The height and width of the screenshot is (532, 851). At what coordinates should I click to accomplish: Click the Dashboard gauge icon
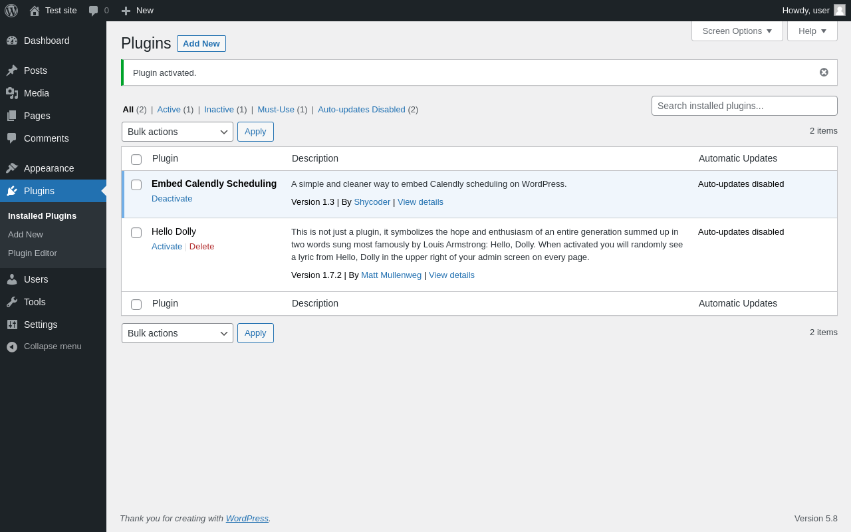12,41
